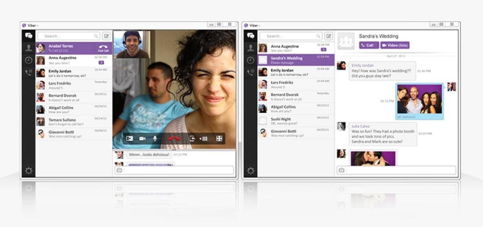This screenshot has height=227, width=483.
Task: Toggle the camera in the call control bar
Action: click(142, 138)
